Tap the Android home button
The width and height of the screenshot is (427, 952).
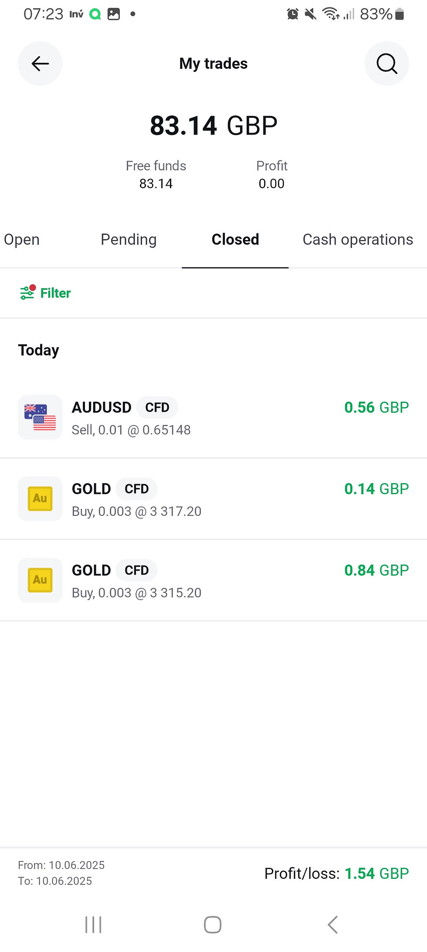pyautogui.click(x=213, y=925)
